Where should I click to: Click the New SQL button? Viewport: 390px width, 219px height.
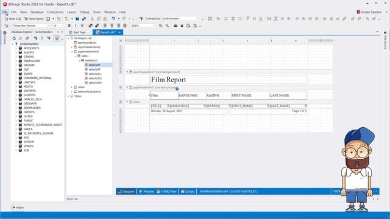pos(13,19)
